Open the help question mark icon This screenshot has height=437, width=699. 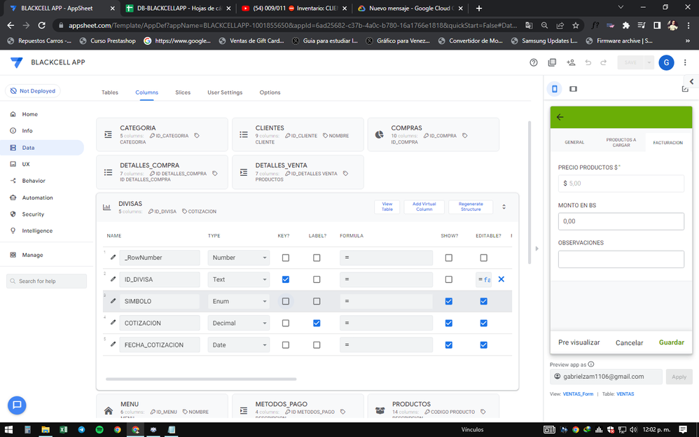click(533, 62)
